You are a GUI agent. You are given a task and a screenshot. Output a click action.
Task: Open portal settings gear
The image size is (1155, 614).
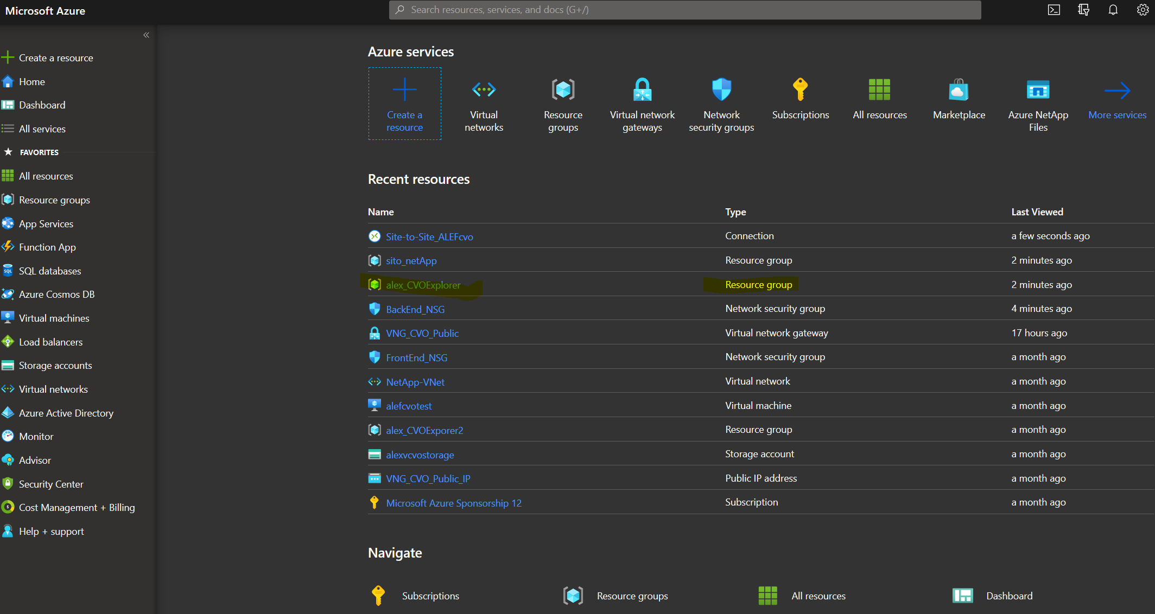[1143, 10]
